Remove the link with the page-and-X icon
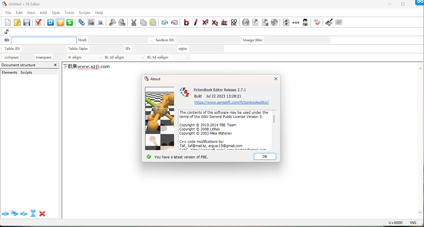 [x=265, y=22]
